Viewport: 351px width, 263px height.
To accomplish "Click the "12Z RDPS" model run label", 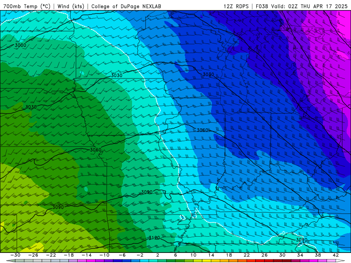I will click(236, 6).
